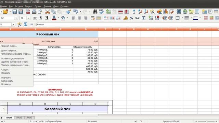Choose Копировать in context menu
219x123 pixels.
[17, 81]
